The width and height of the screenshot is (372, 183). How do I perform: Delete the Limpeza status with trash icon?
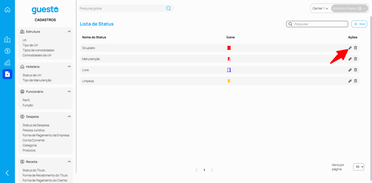pos(356,81)
